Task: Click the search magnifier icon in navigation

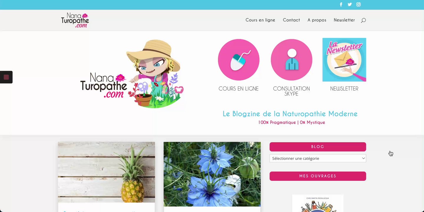Action: pos(363,20)
